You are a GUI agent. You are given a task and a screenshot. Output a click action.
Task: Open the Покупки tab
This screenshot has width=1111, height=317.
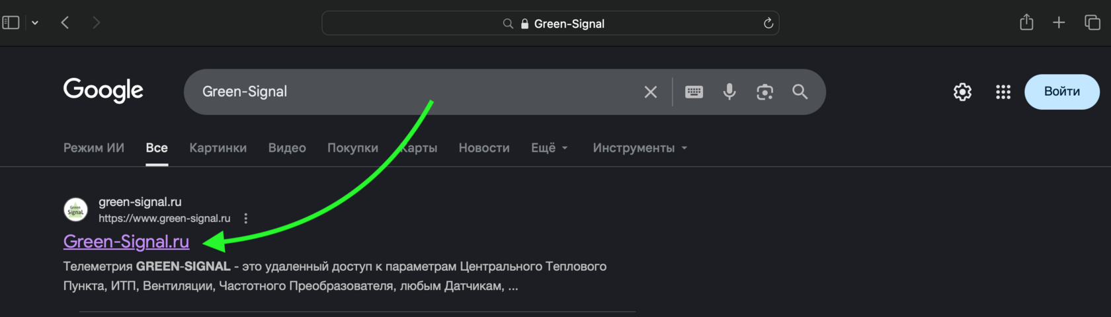352,148
